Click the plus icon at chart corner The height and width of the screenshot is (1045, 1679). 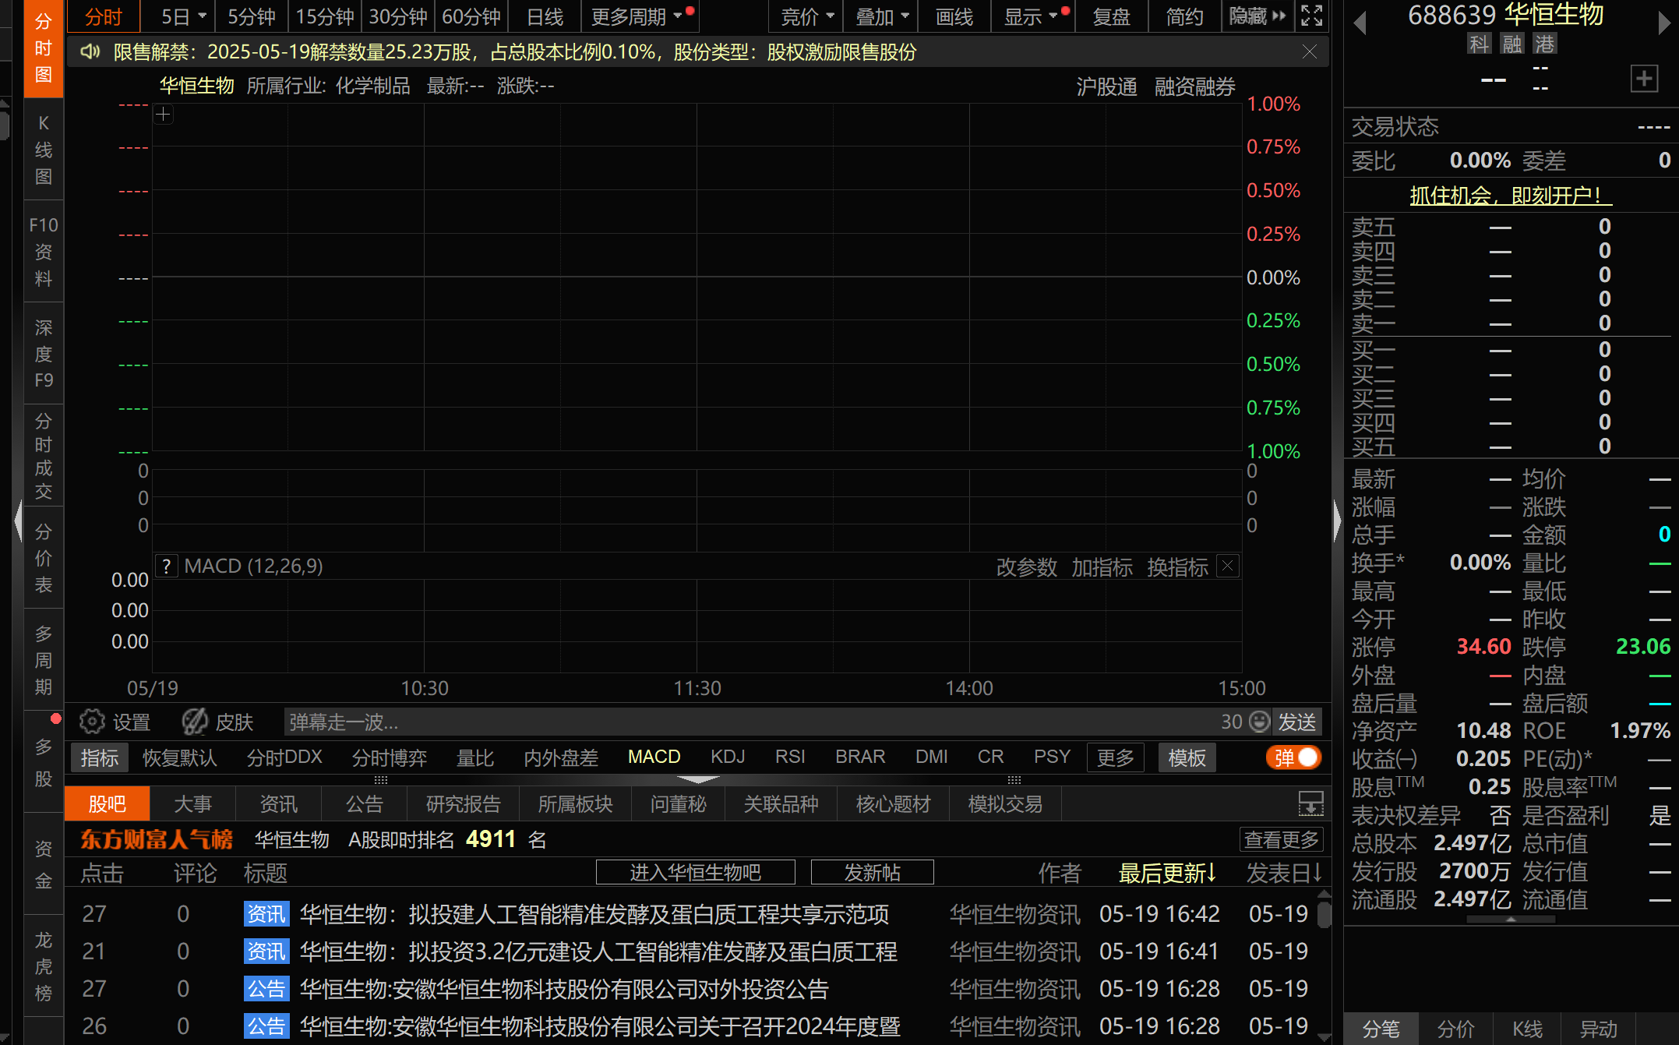[x=163, y=115]
